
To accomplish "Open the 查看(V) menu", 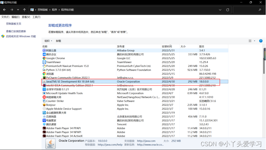I will pos(26,17).
